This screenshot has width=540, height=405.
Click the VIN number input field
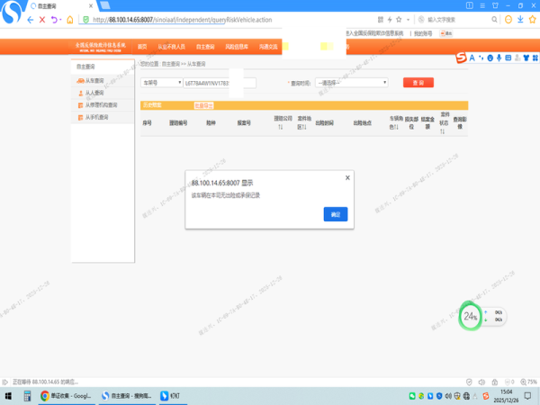click(x=219, y=82)
